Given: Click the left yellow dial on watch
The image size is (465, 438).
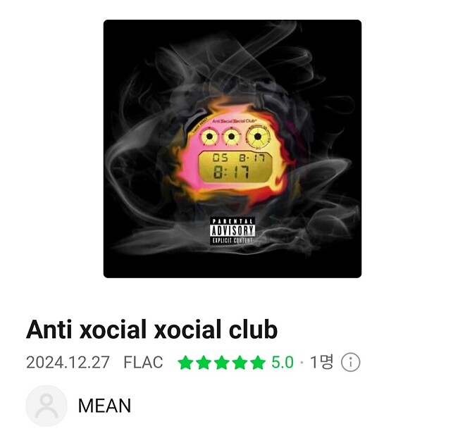Looking at the screenshot, I should click(209, 137).
